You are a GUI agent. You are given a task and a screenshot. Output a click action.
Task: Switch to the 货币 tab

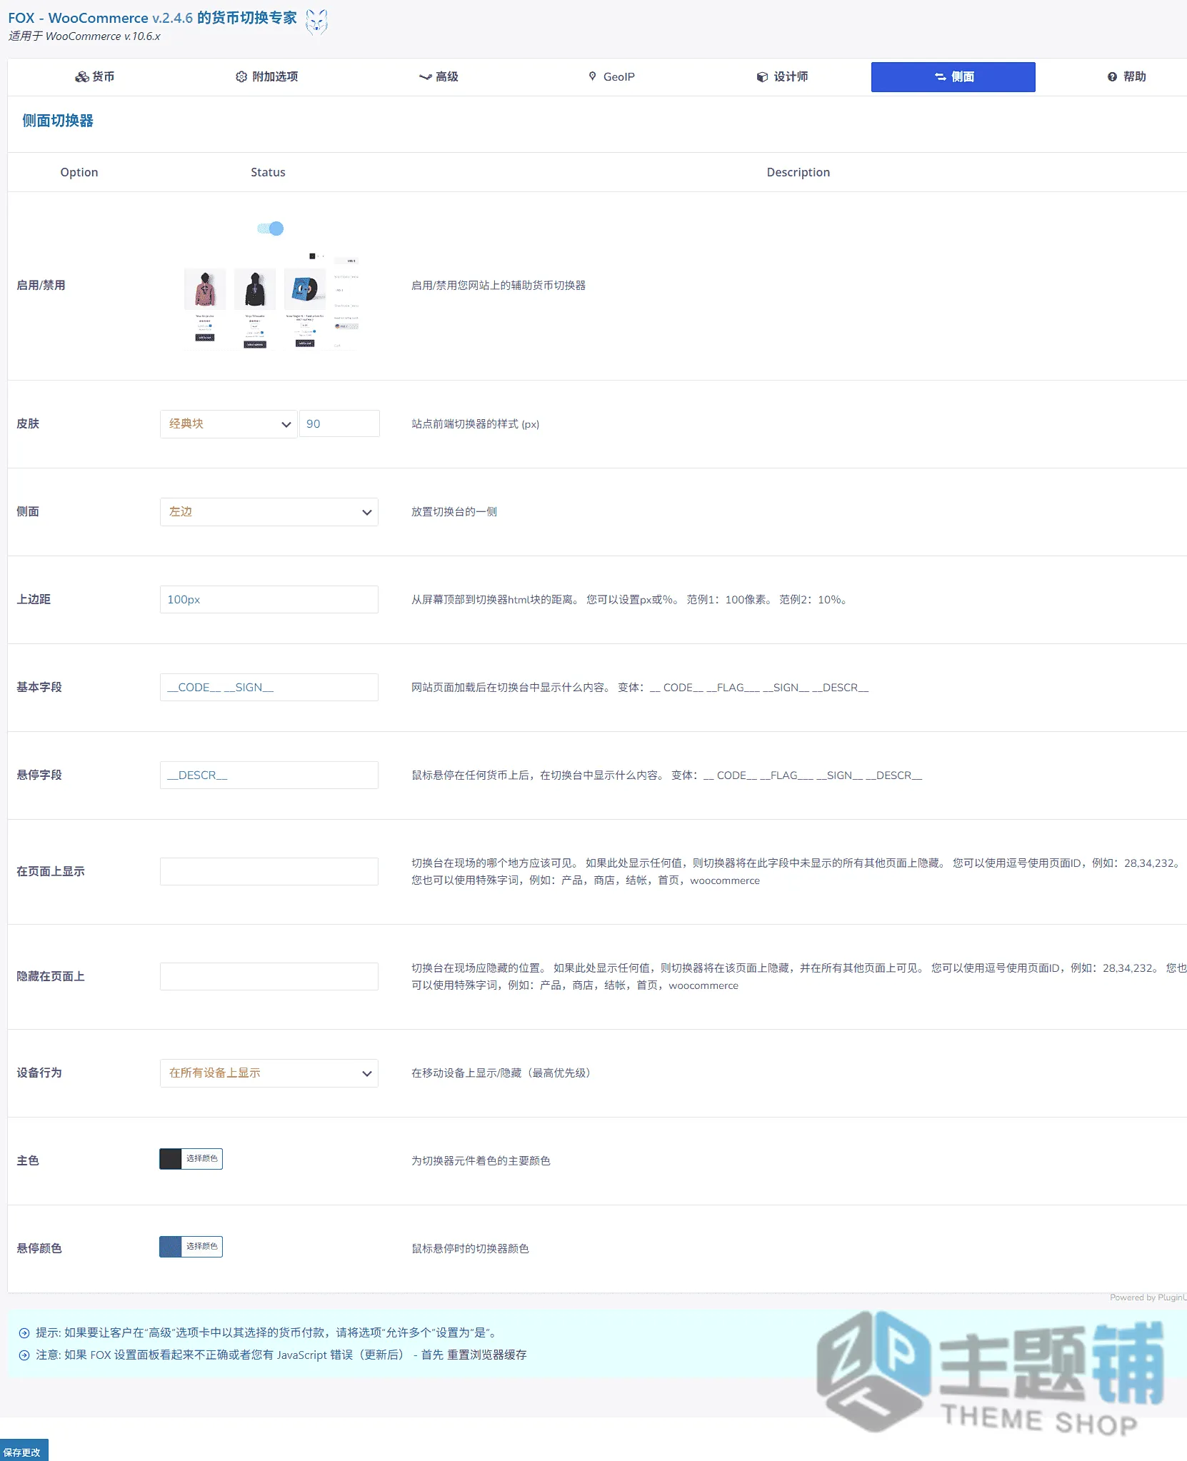95,77
